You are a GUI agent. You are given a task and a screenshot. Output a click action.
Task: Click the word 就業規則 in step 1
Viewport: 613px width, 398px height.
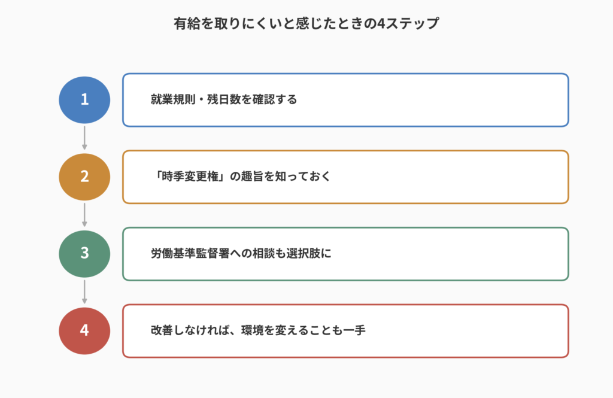click(x=173, y=100)
